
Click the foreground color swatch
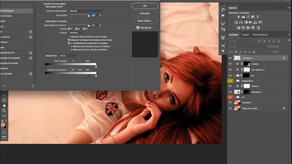coord(3,125)
